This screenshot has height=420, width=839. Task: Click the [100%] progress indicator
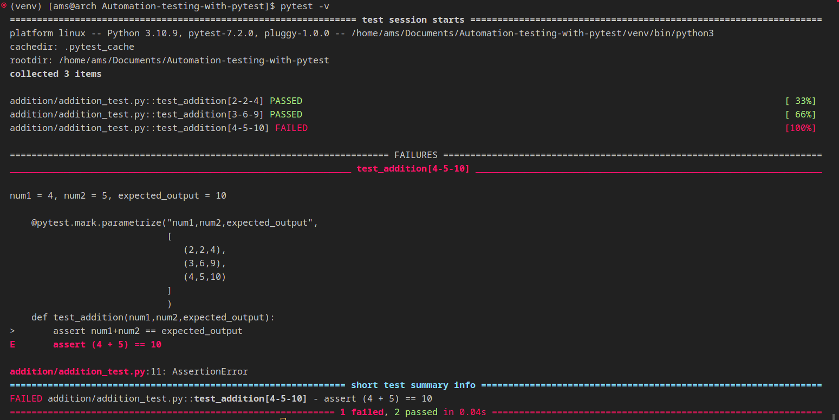[801, 128]
